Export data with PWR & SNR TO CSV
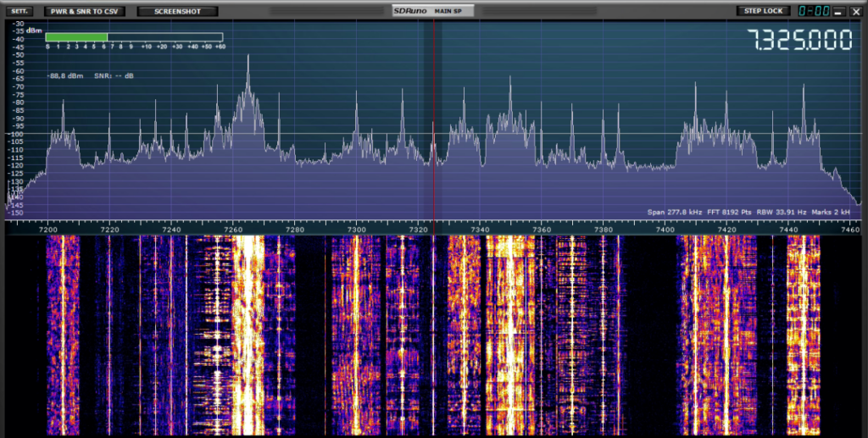 [x=84, y=11]
